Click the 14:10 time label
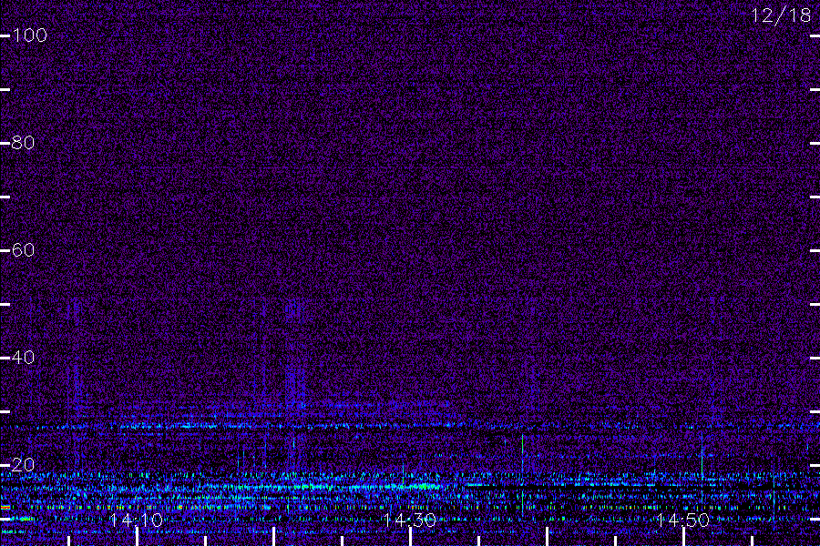The height and width of the screenshot is (546, 820). point(136,520)
